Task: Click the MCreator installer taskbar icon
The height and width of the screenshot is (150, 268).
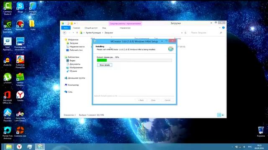Action: click(40, 147)
